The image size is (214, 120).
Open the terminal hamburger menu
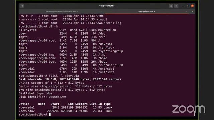click(x=176, y=6)
